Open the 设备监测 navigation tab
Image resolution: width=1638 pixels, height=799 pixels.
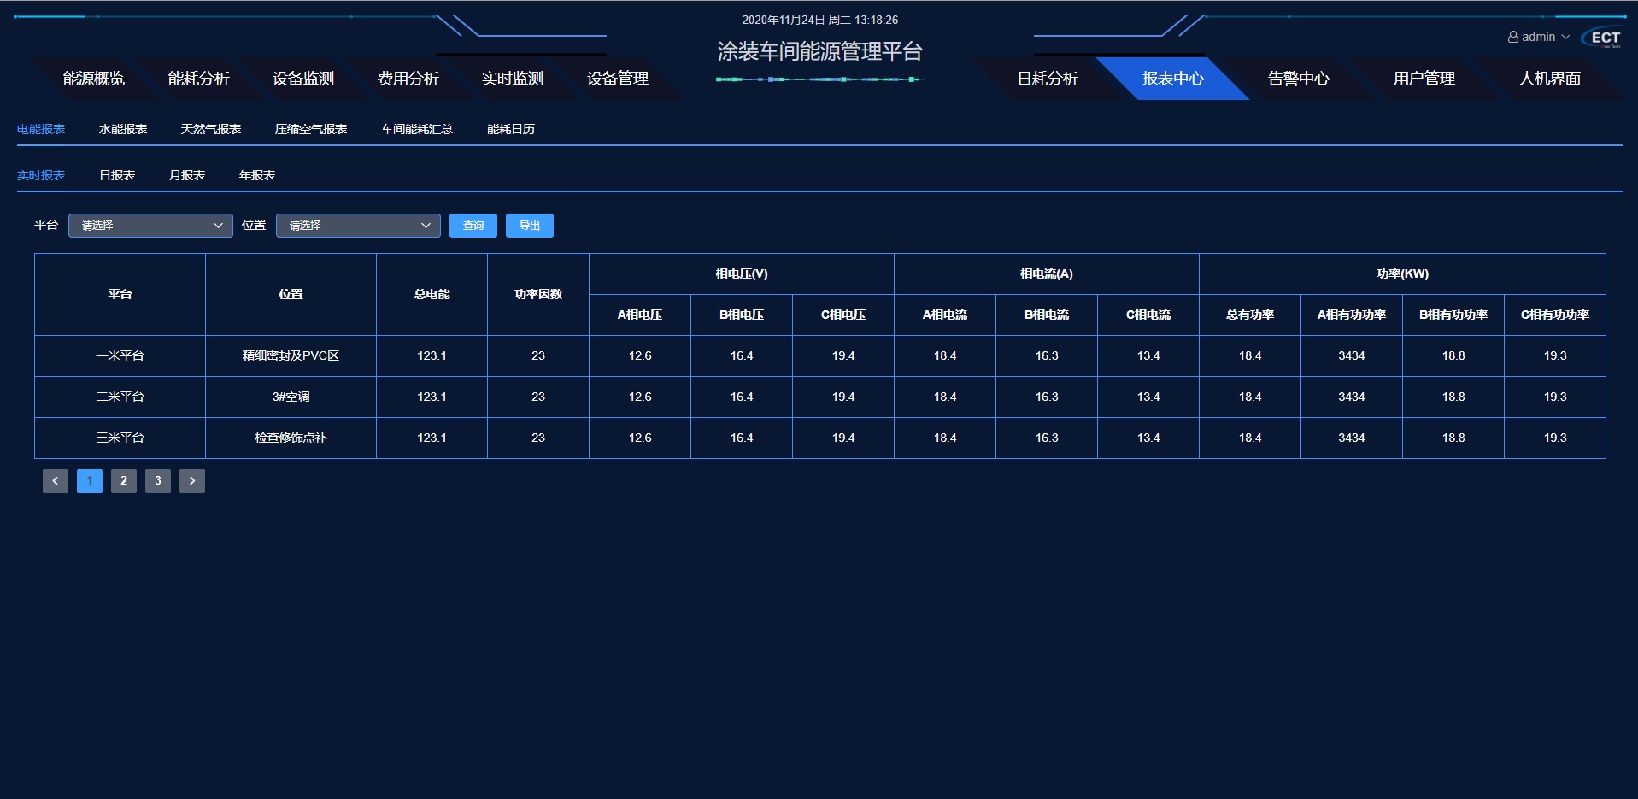(x=303, y=79)
